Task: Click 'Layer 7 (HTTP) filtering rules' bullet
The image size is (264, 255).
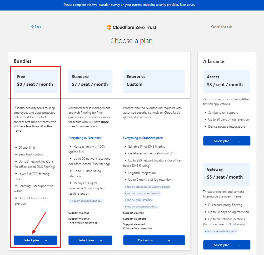Action: (32, 176)
